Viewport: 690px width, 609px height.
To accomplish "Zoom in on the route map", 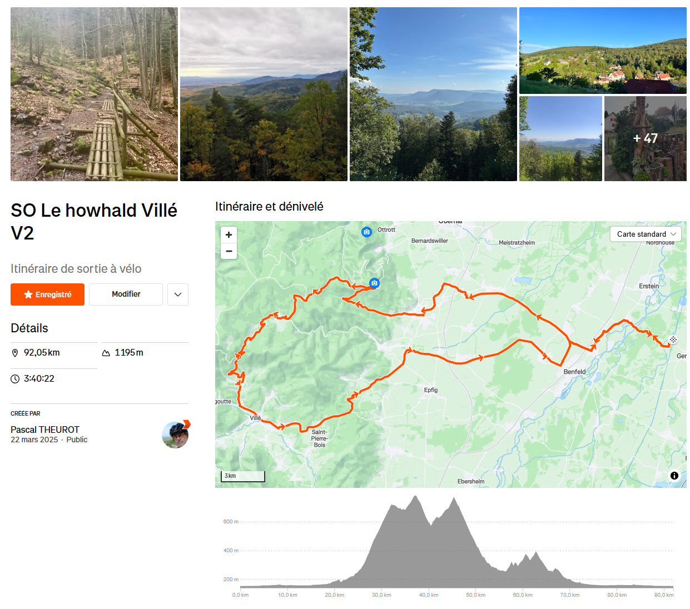I will 229,234.
